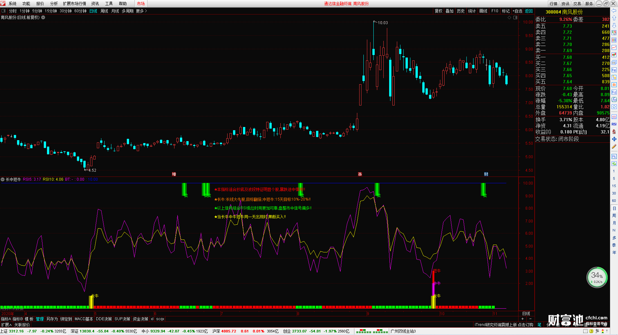Click the red 短牛 signal bar near October
Image resolution: width=618 pixels, height=335 pixels.
click(x=433, y=277)
